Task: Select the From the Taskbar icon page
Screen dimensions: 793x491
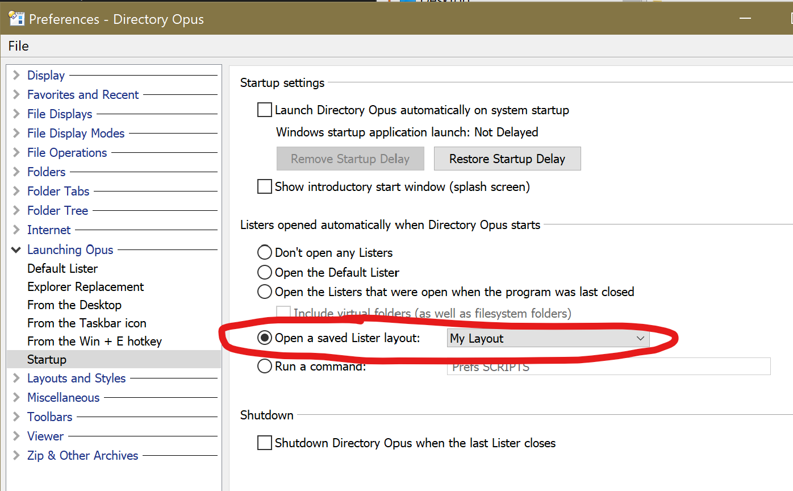Action: (x=87, y=323)
